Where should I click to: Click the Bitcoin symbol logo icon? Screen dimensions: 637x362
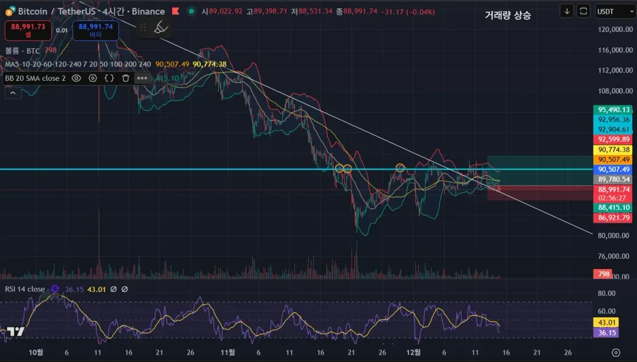[10, 11]
